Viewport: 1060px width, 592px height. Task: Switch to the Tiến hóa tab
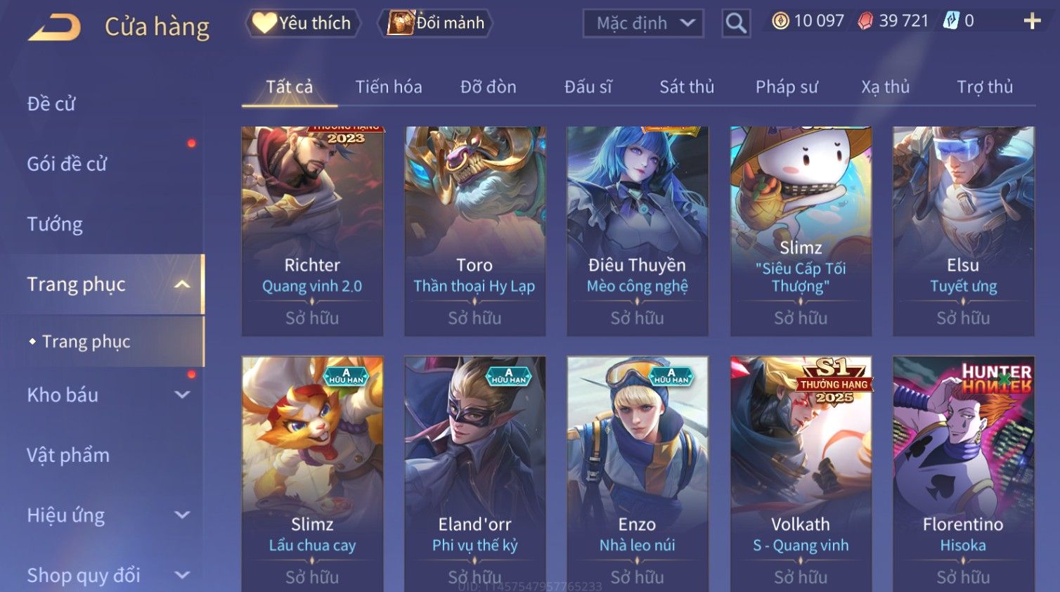tap(389, 86)
